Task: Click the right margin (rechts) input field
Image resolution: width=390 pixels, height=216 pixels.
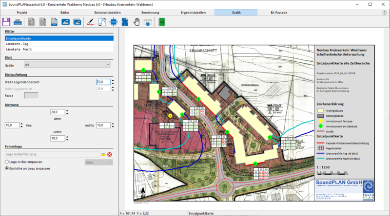Action: pos(103,126)
